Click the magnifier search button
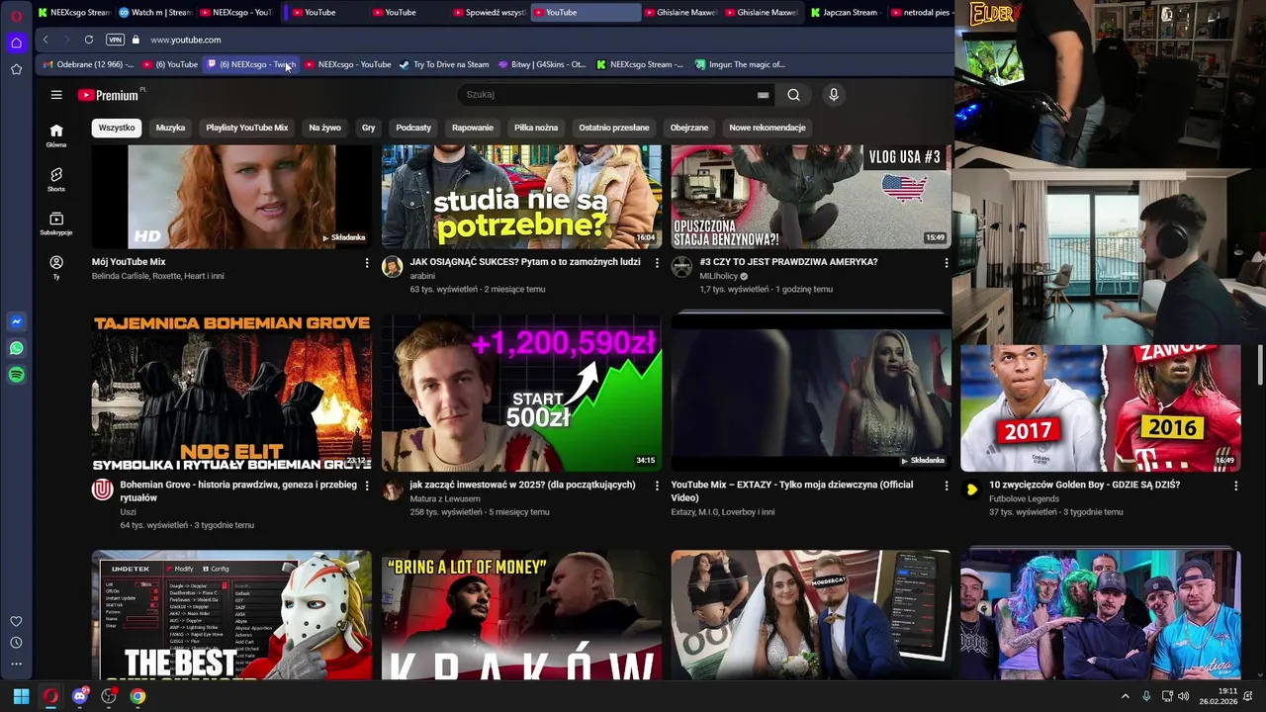This screenshot has width=1266, height=712. pos(793,95)
